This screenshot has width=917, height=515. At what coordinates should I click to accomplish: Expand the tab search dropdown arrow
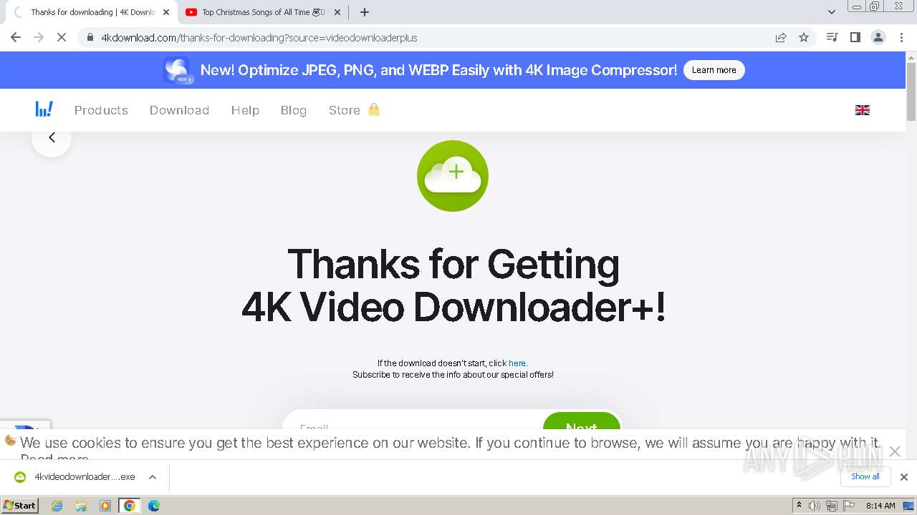pyautogui.click(x=832, y=12)
